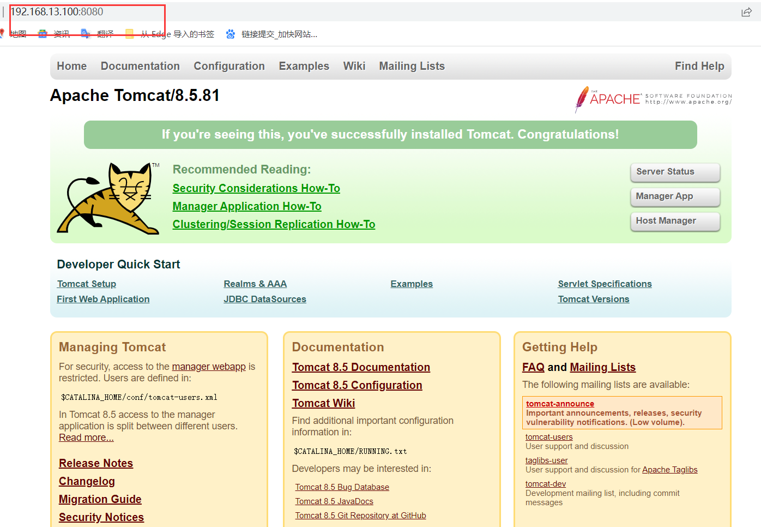This screenshot has height=527, width=761.
Task: Open the tomcat-dev mailing list link
Action: tap(546, 484)
